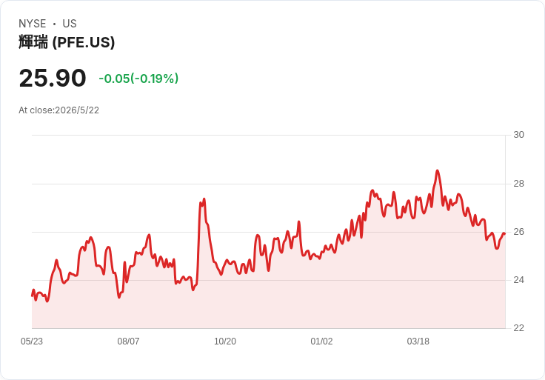Click the 08/07 date axis label

128,341
